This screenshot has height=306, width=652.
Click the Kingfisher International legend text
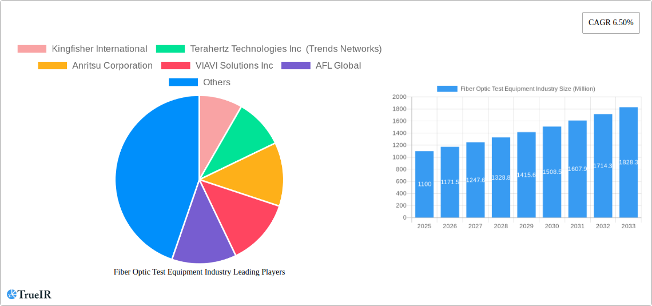(x=100, y=49)
